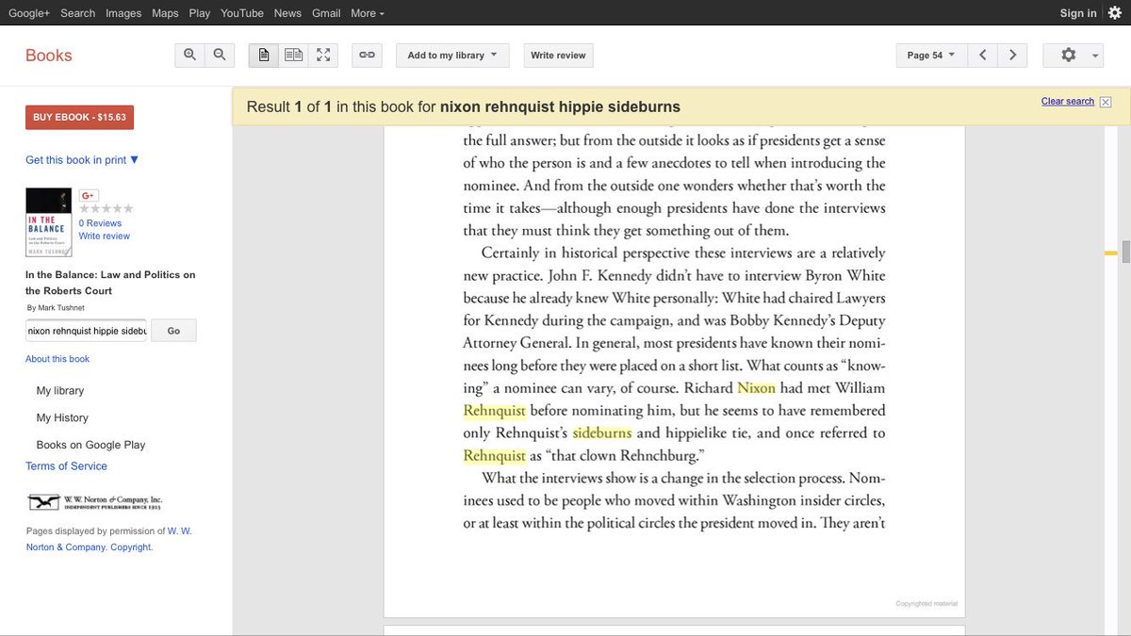Switch to single page view
Viewport: 1131px width, 636px height.
[x=264, y=56]
